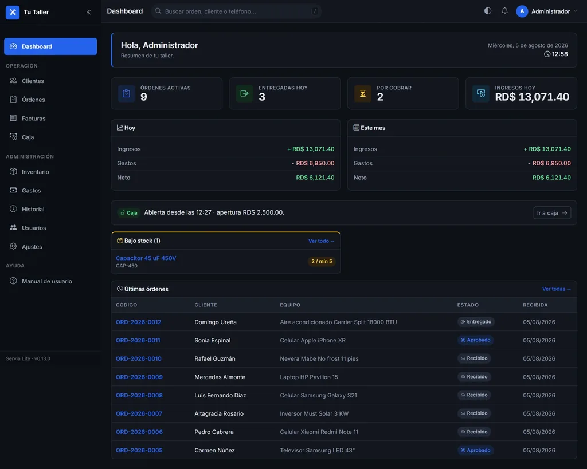Click the Últimas órdenes clock icon
The width and height of the screenshot is (587, 469).
coord(120,289)
